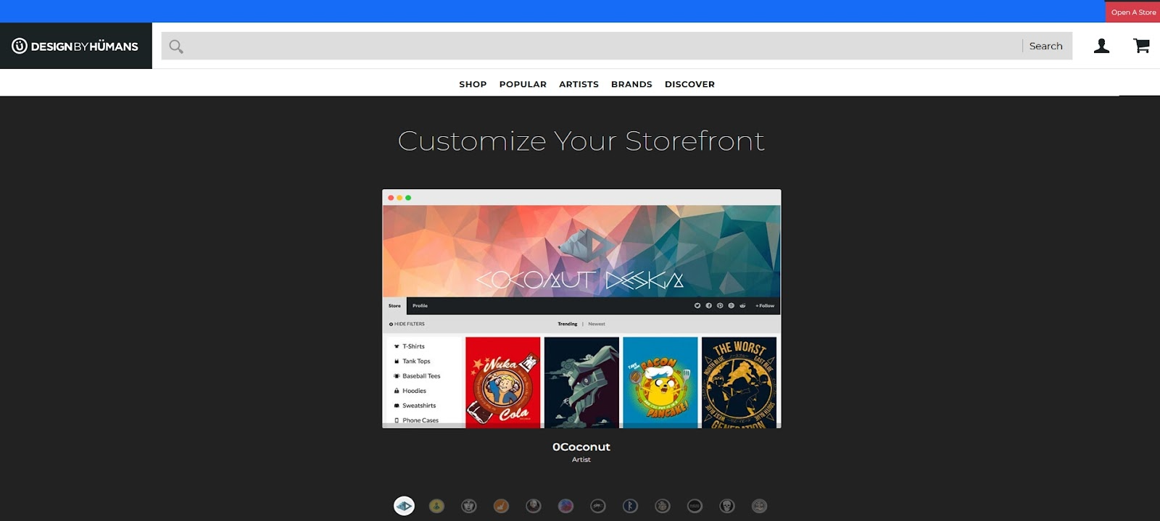Open the DISCOVER menu

(x=689, y=84)
